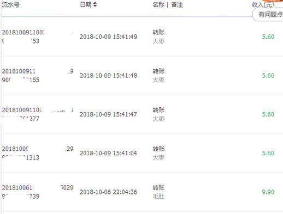This screenshot has width=283, height=214.
Task: Open the 有问题点 help button
Action: (269, 15)
